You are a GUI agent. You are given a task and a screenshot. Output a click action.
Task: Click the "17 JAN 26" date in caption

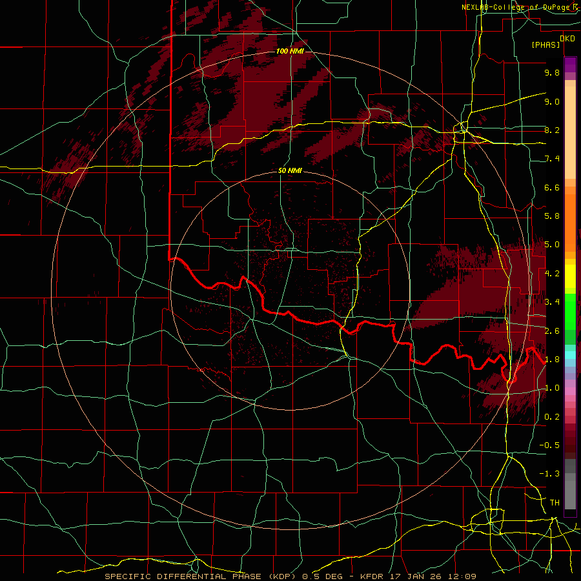coord(416,576)
